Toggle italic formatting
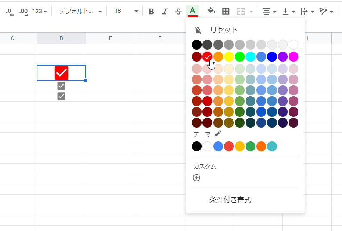Viewport: 342px width, 231px height. [x=165, y=11]
